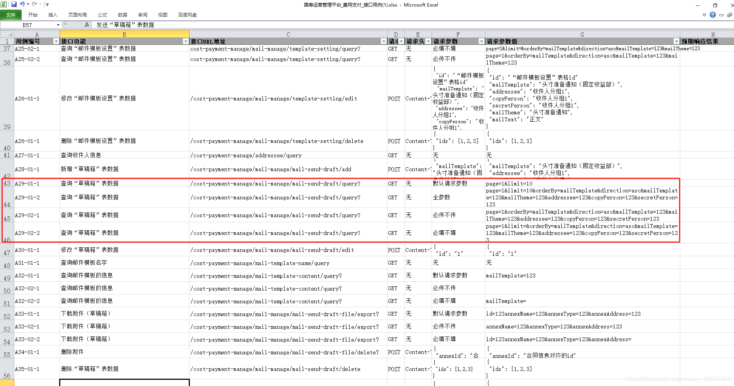
Task: Open filter dropdown for 请求头 column
Action: point(428,41)
